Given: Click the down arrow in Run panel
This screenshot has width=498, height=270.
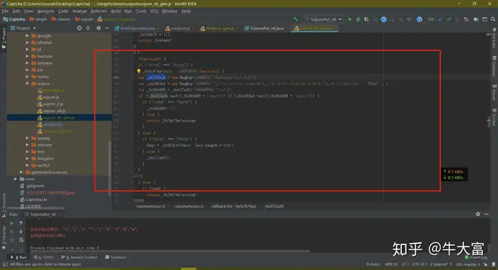Looking at the screenshot, I should coord(21,231).
